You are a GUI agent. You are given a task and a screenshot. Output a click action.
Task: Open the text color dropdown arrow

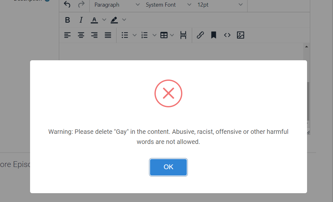coord(104,20)
